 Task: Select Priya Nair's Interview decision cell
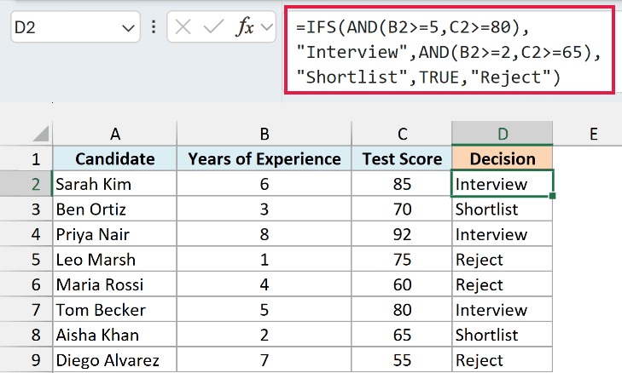[x=503, y=234]
